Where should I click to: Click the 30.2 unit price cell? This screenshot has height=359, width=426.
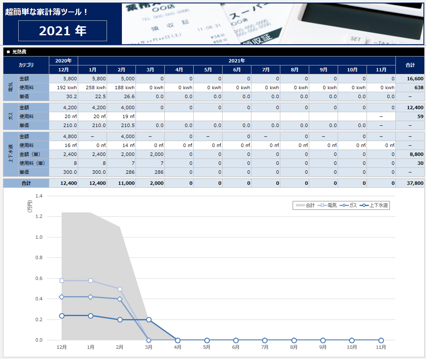(x=64, y=96)
